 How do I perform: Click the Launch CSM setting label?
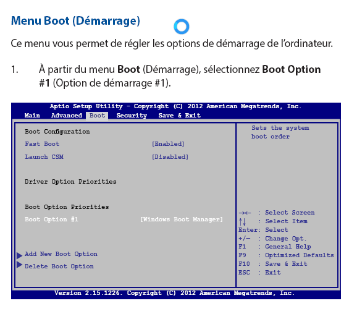pyautogui.click(x=44, y=157)
